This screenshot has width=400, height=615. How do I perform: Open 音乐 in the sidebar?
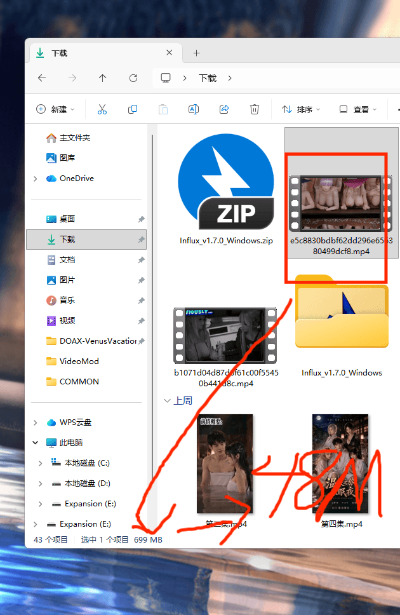(67, 300)
